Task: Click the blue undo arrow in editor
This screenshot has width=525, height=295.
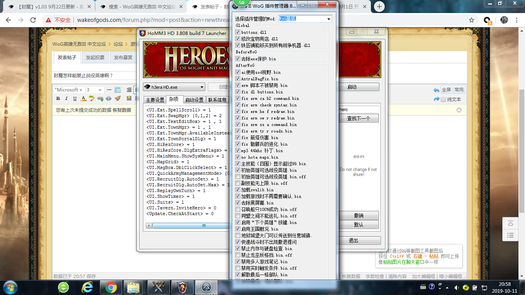Action: click(436, 90)
